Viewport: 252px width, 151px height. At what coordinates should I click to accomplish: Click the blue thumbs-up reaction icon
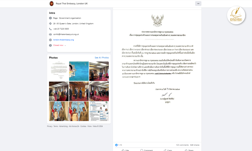[116, 145]
